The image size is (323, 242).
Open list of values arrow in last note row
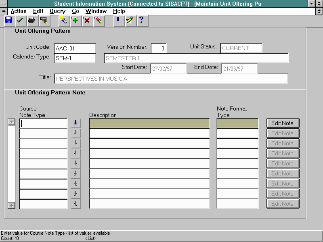76,204
